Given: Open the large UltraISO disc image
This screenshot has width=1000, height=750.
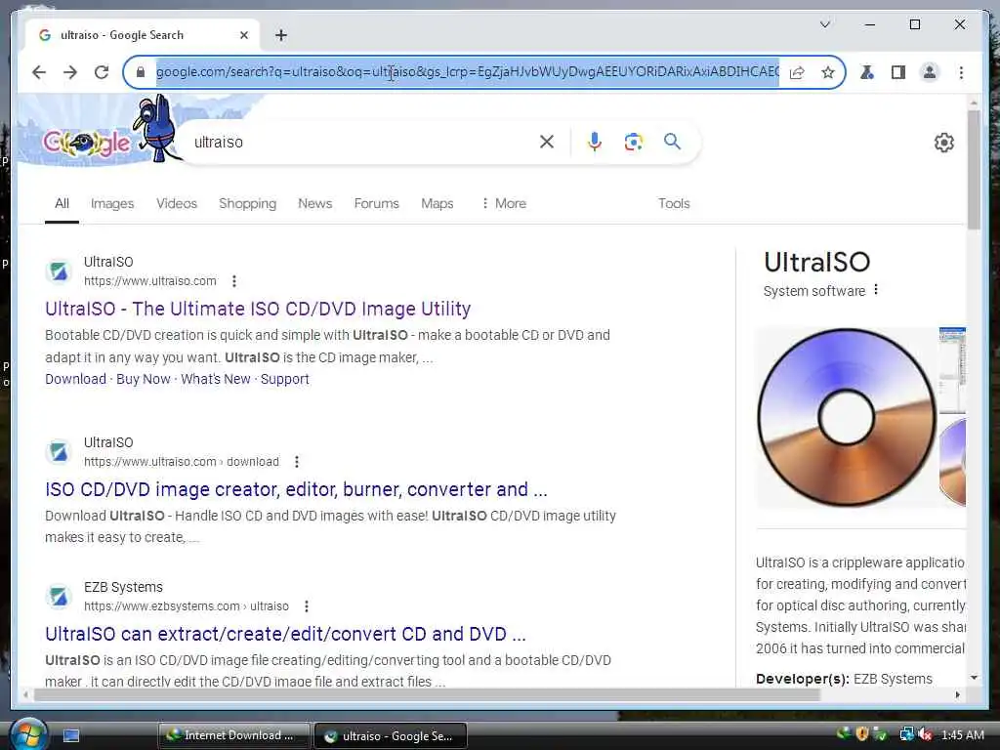Looking at the screenshot, I should pos(847,418).
